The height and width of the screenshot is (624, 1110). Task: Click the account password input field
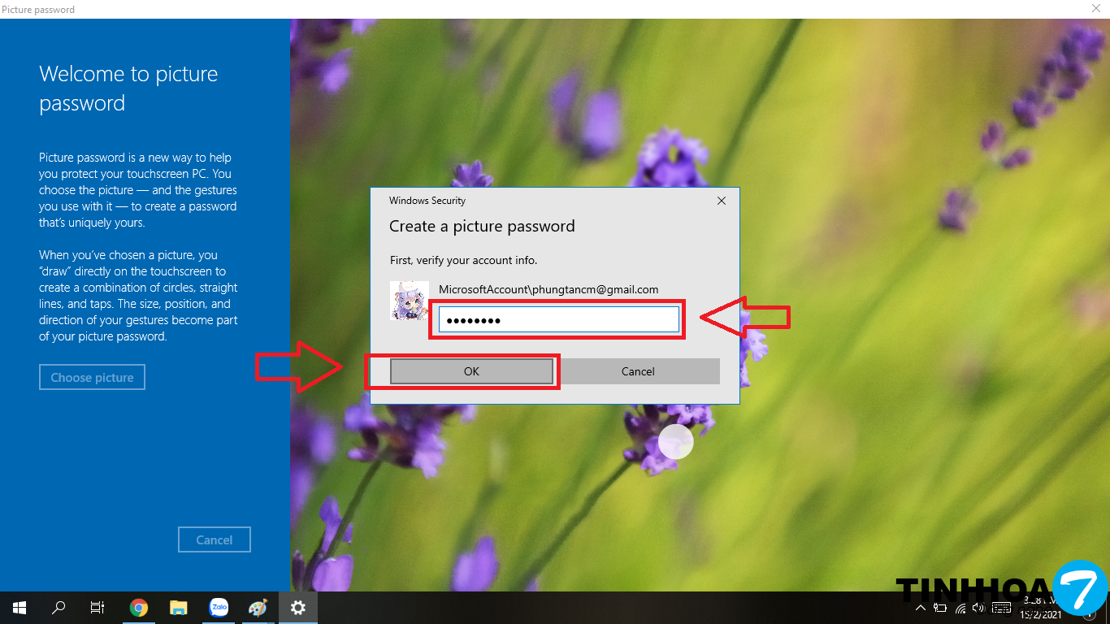(x=558, y=320)
